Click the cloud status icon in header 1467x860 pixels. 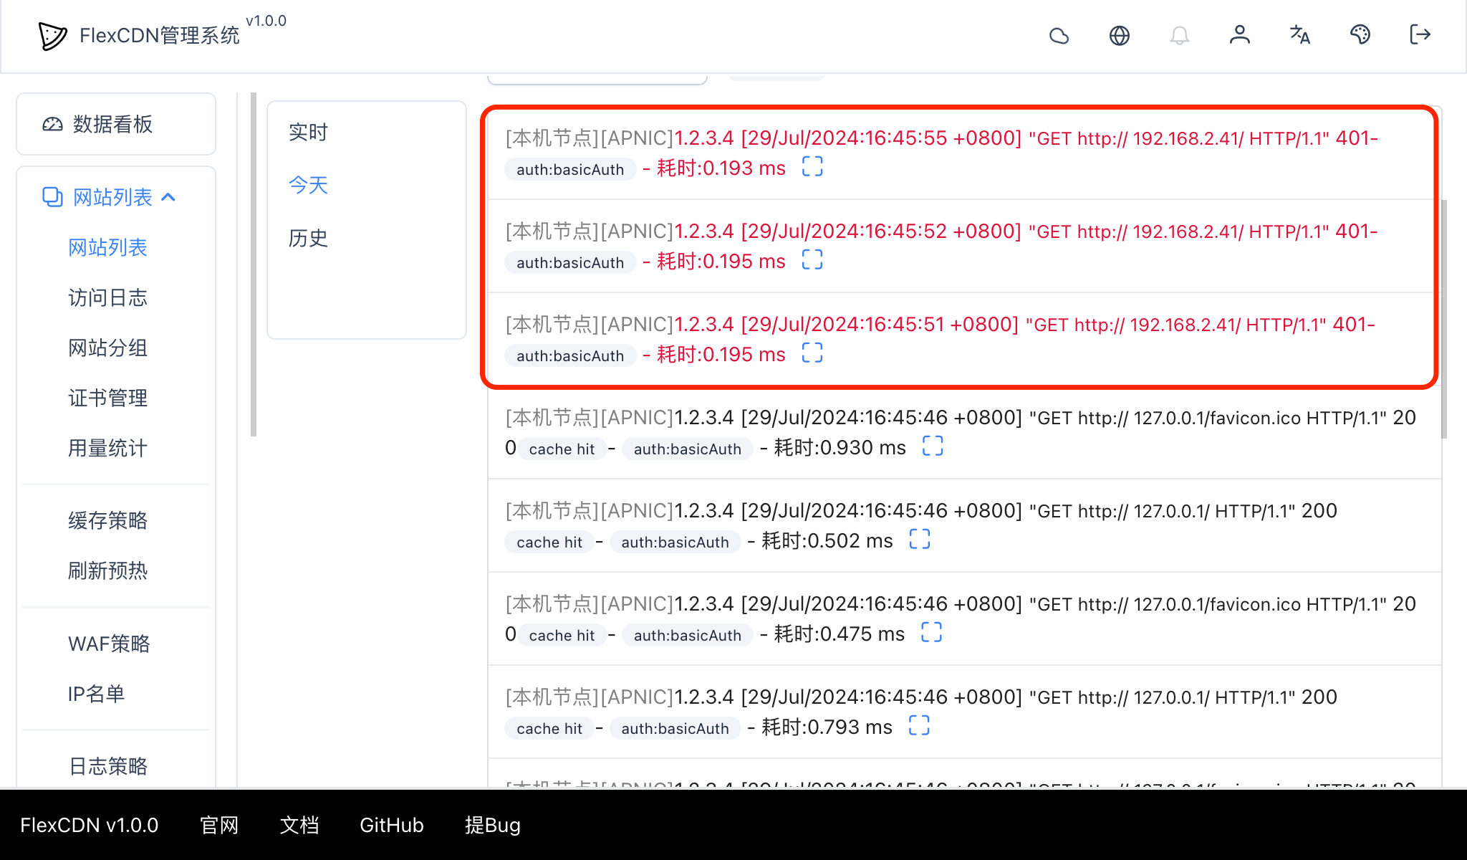point(1059,35)
